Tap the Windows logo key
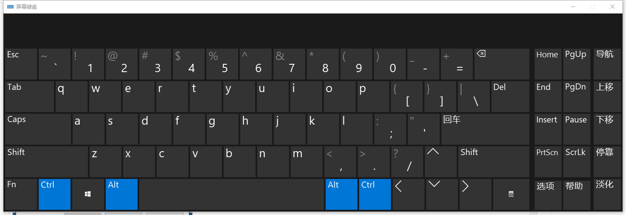 click(x=88, y=194)
